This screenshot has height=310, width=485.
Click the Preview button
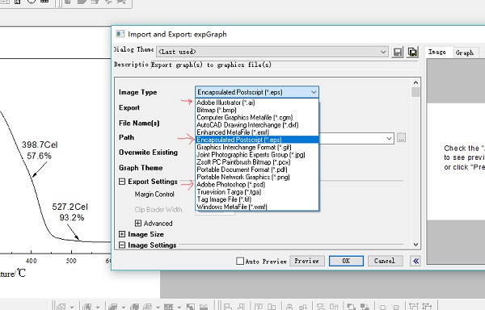(x=307, y=261)
